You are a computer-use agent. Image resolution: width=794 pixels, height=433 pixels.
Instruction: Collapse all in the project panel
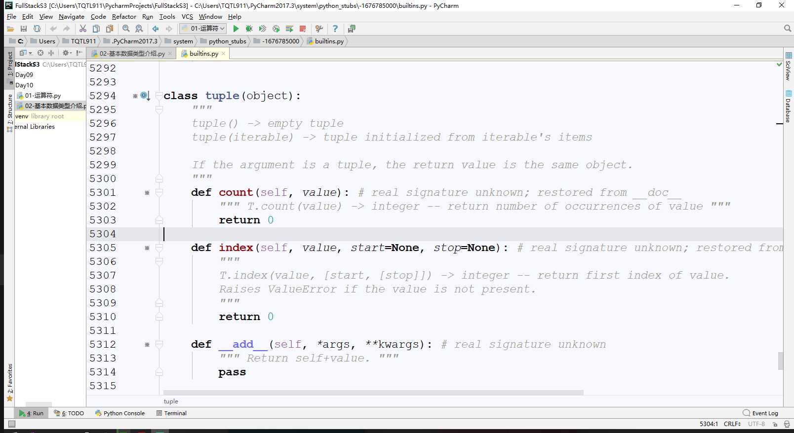click(51, 53)
